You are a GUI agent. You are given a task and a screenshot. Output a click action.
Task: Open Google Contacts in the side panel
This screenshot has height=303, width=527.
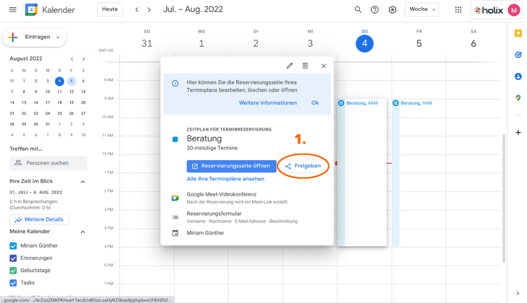(x=518, y=76)
